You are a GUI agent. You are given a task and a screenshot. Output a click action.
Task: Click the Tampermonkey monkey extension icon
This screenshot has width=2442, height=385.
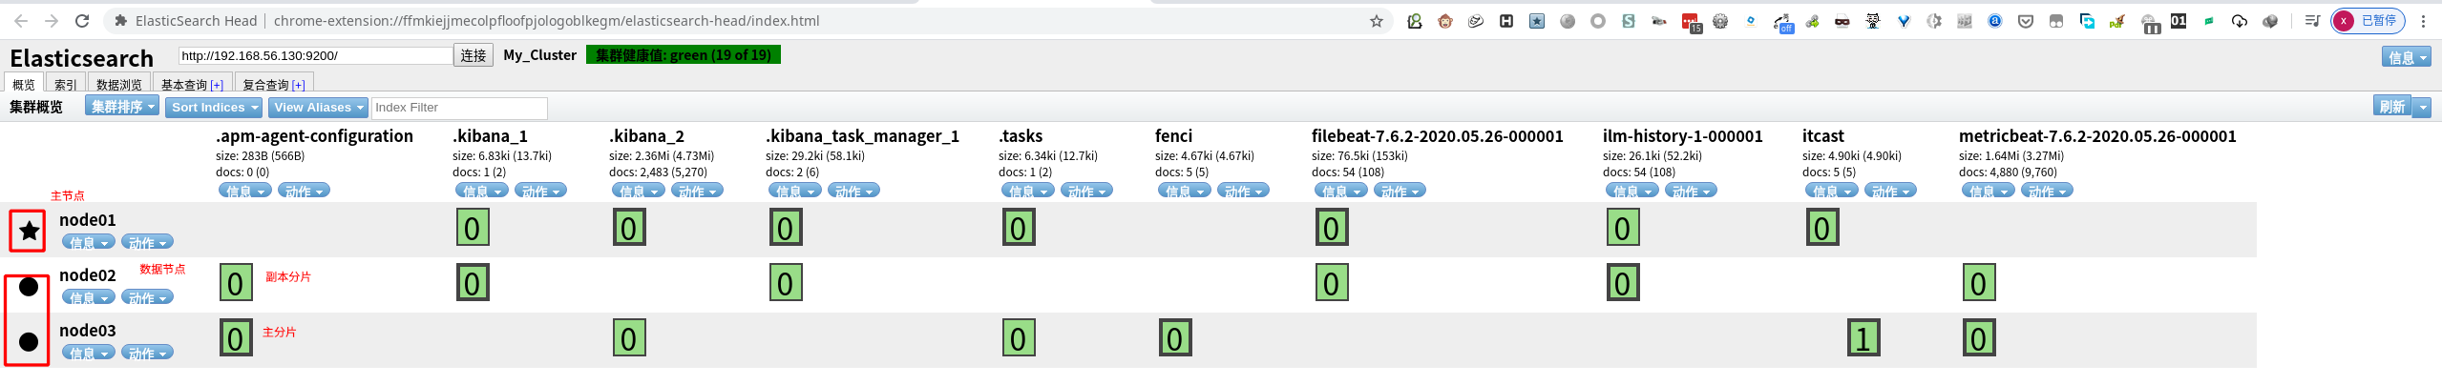(x=1445, y=21)
